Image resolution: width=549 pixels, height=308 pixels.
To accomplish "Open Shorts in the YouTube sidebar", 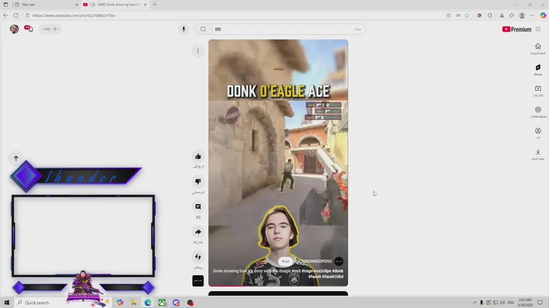I will [538, 70].
